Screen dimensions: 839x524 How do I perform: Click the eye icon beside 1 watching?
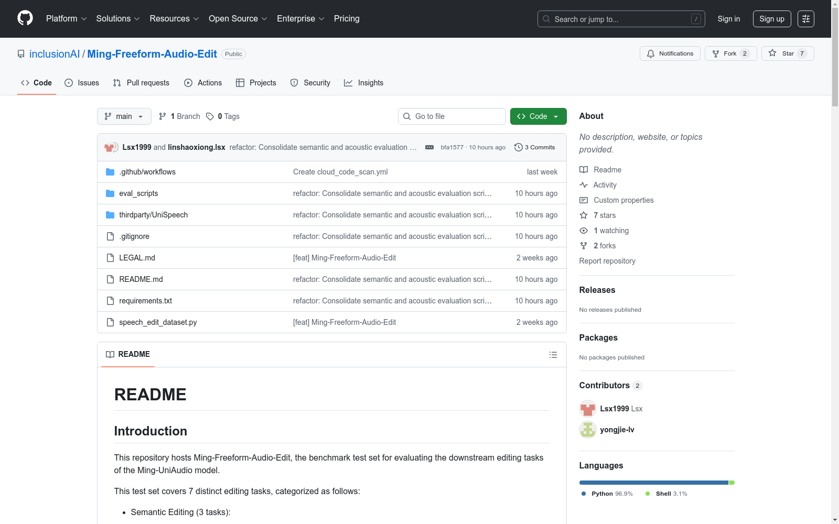coord(584,231)
